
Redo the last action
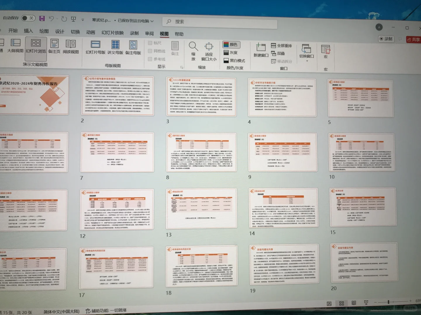[64, 19]
